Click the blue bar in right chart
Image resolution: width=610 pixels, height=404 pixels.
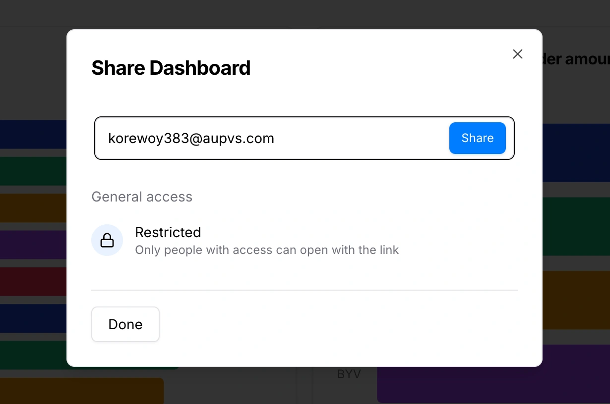(576, 152)
